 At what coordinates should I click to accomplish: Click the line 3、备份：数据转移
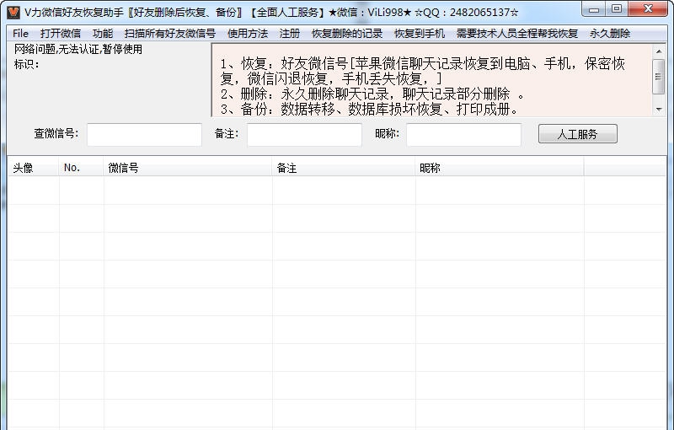tap(369, 110)
